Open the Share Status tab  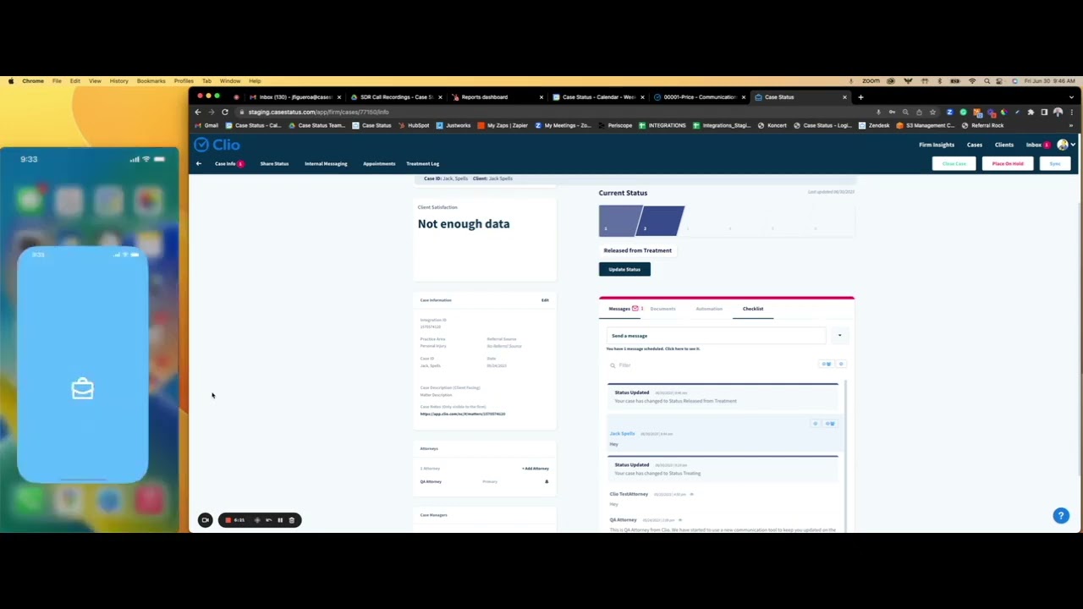point(274,163)
